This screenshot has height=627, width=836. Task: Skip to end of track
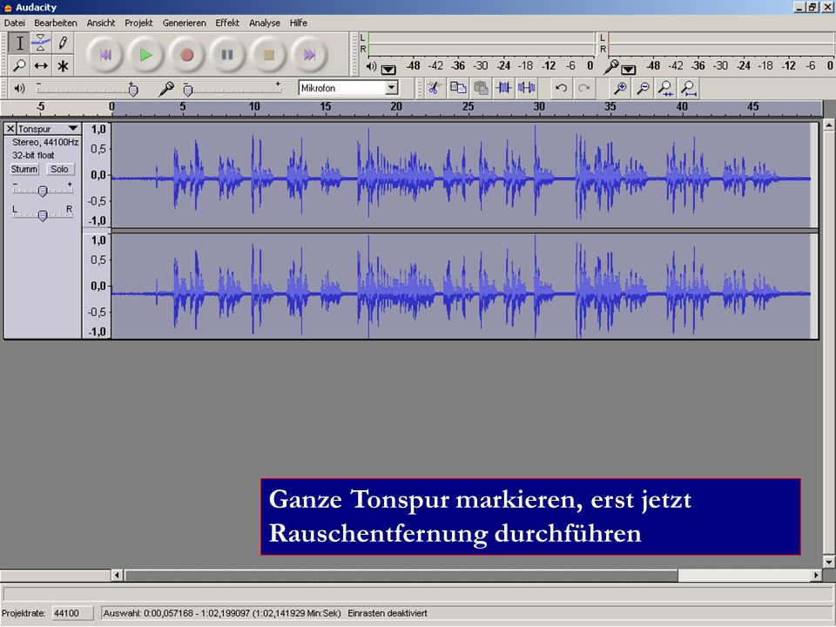309,54
